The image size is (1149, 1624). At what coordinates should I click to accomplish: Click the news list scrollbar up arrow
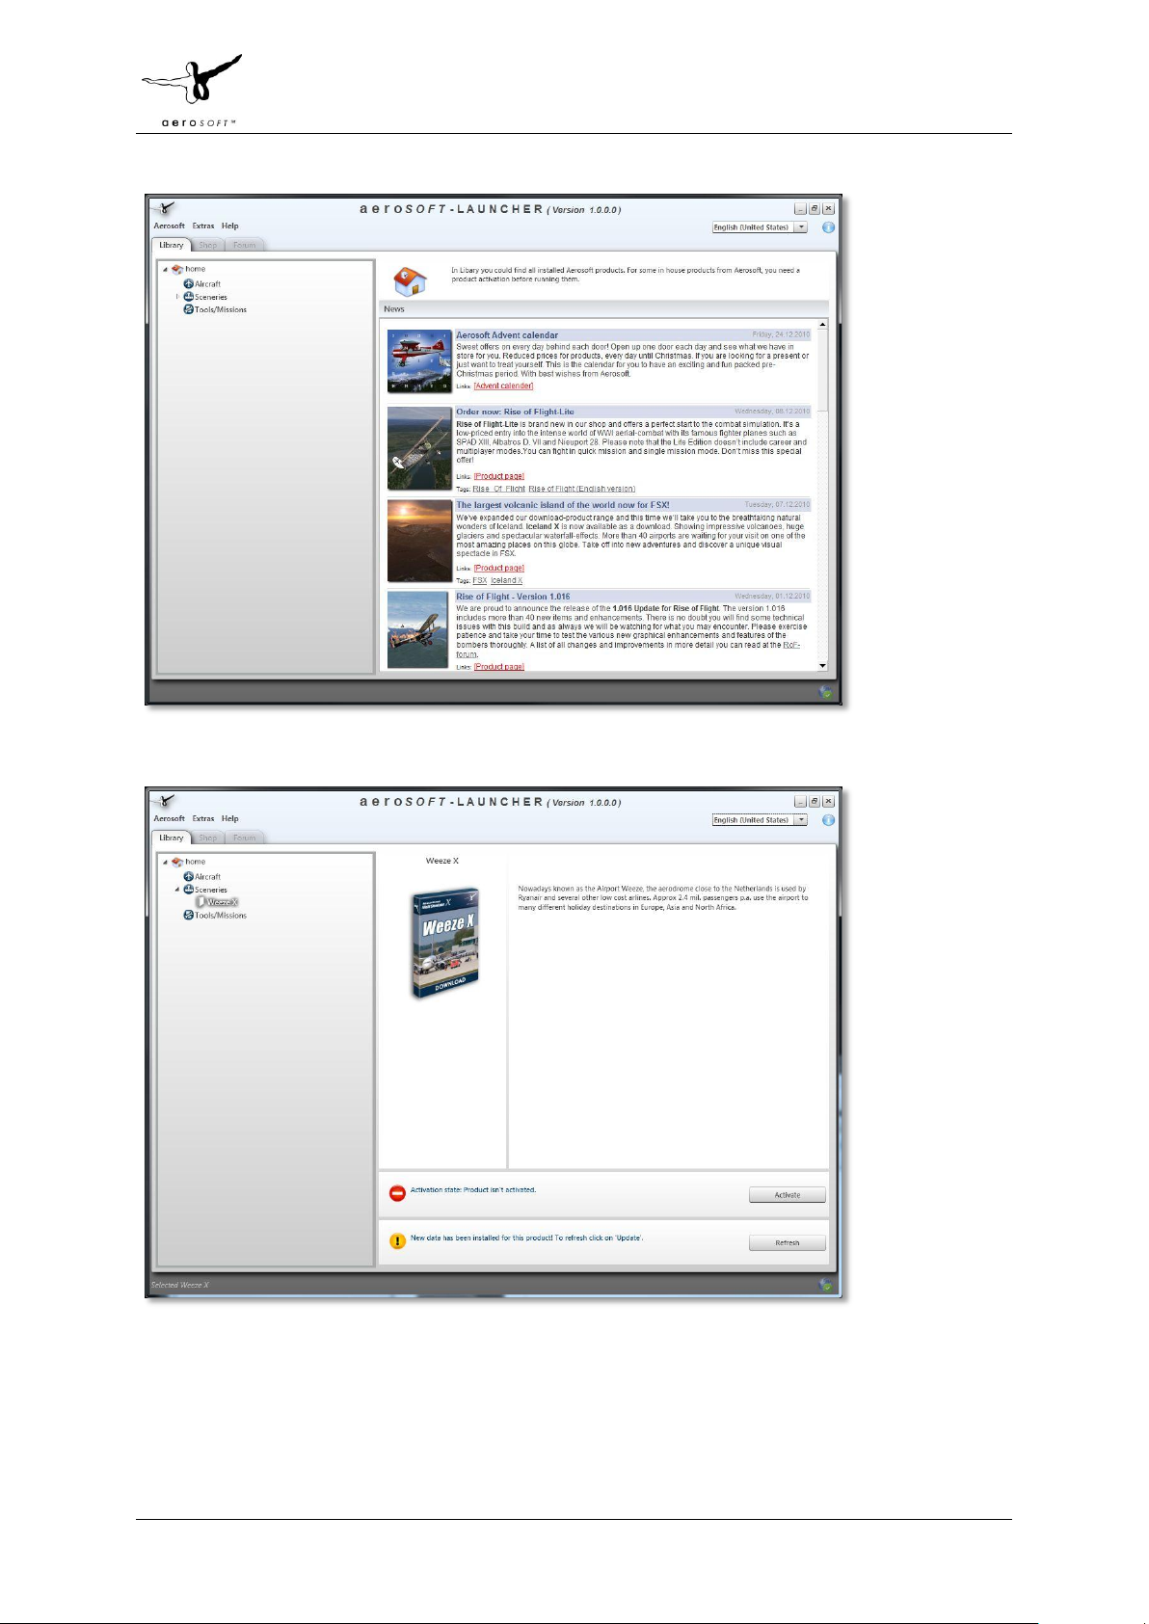tap(822, 325)
